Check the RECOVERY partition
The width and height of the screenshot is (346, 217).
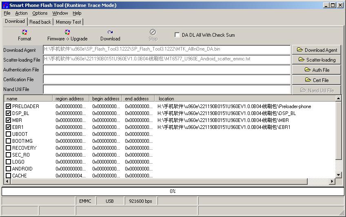[x=9, y=148]
